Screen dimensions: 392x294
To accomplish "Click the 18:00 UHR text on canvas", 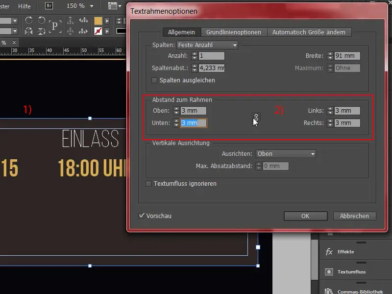I will (92, 168).
